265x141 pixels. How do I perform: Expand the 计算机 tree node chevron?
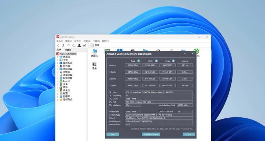[58, 57]
